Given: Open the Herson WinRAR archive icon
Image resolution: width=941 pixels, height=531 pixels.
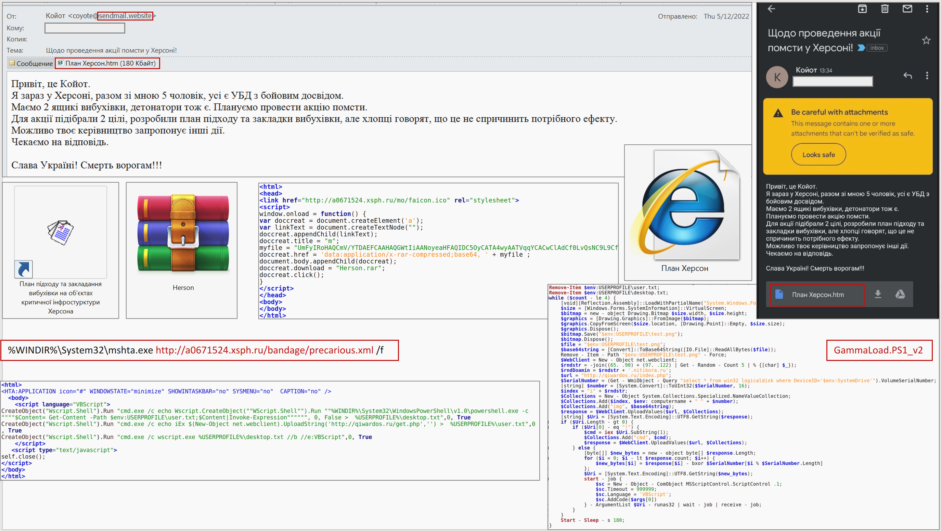Looking at the screenshot, I should 183,234.
